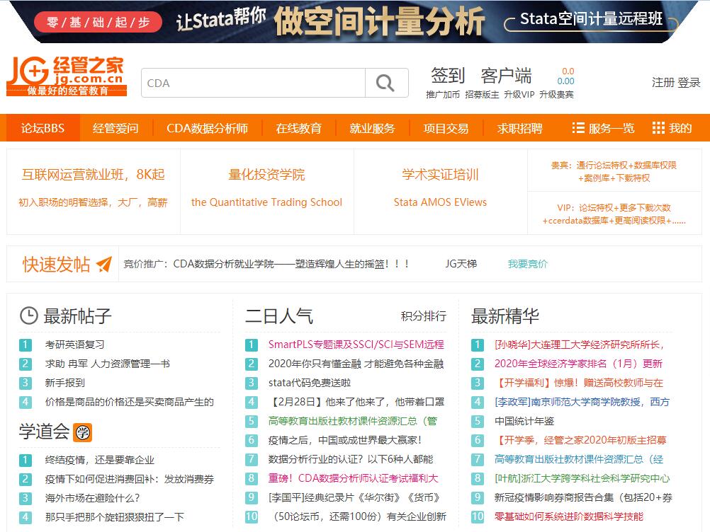Open post 疫情之后，中国或成世界最大赢家!
This screenshot has height=532, width=710.
pyautogui.click(x=345, y=440)
